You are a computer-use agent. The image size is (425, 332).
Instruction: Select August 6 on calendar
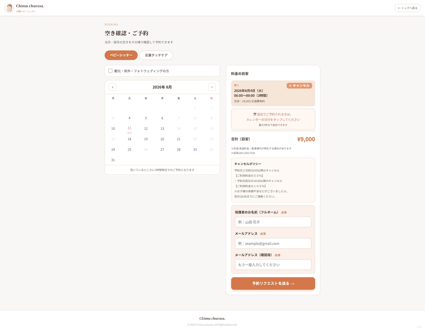click(162, 118)
